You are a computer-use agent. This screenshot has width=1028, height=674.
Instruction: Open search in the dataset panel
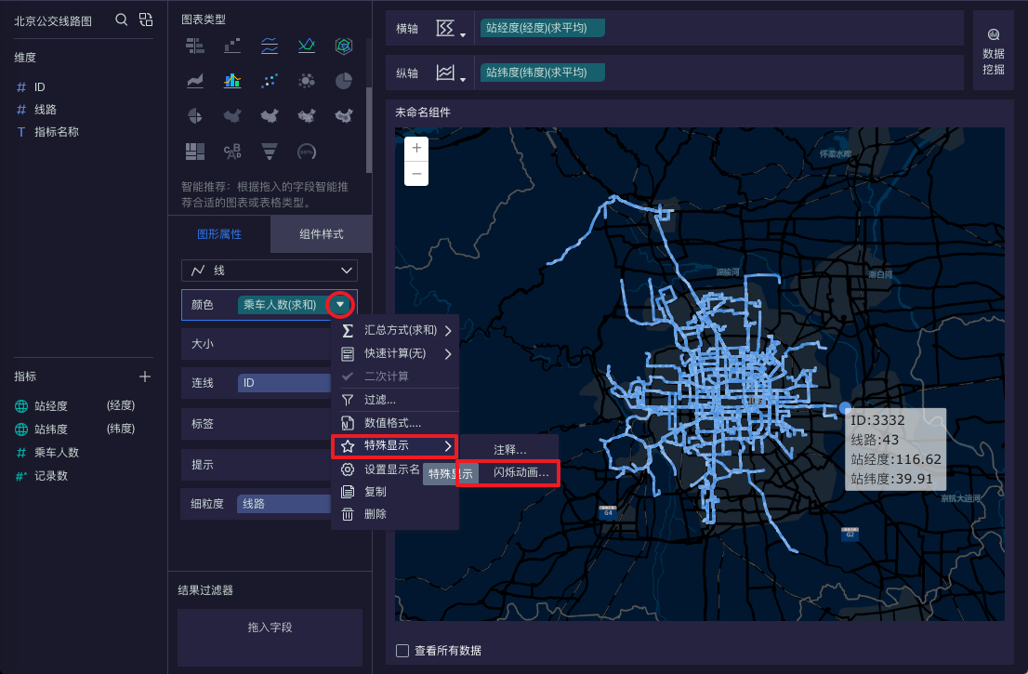point(121,20)
